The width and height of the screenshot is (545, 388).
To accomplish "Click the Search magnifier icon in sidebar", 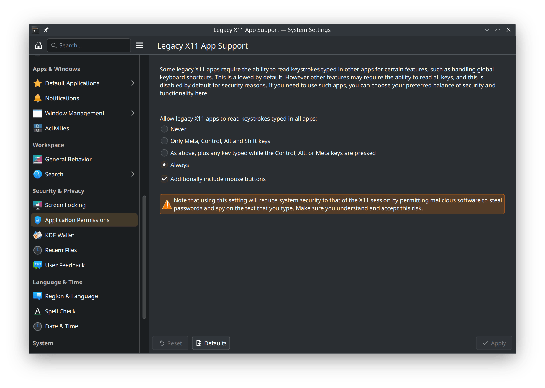I will pos(37,174).
